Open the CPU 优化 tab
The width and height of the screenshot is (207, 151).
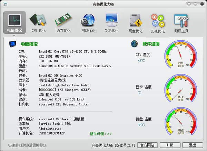pos(38,23)
